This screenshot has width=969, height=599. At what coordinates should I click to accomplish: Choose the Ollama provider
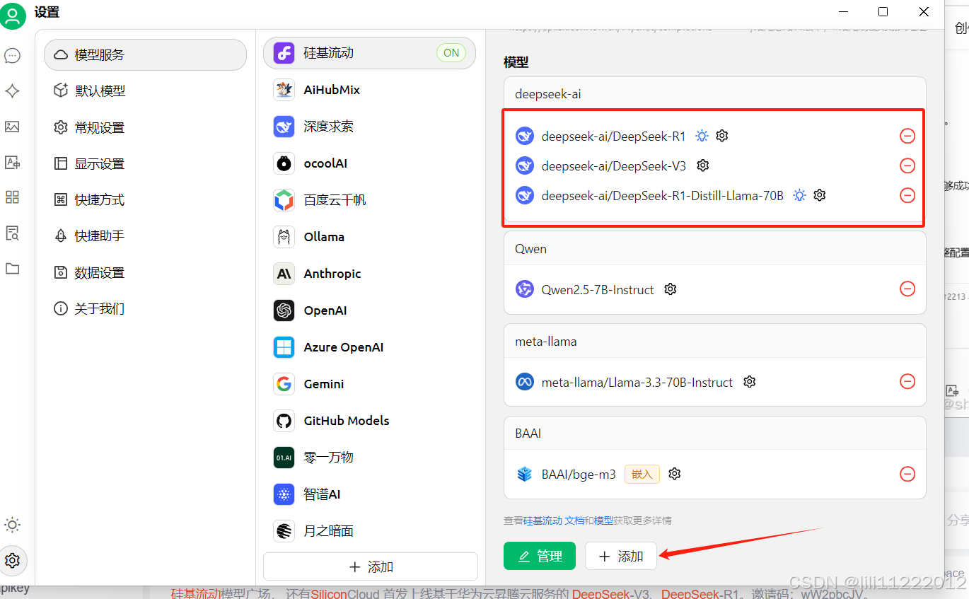tap(370, 237)
